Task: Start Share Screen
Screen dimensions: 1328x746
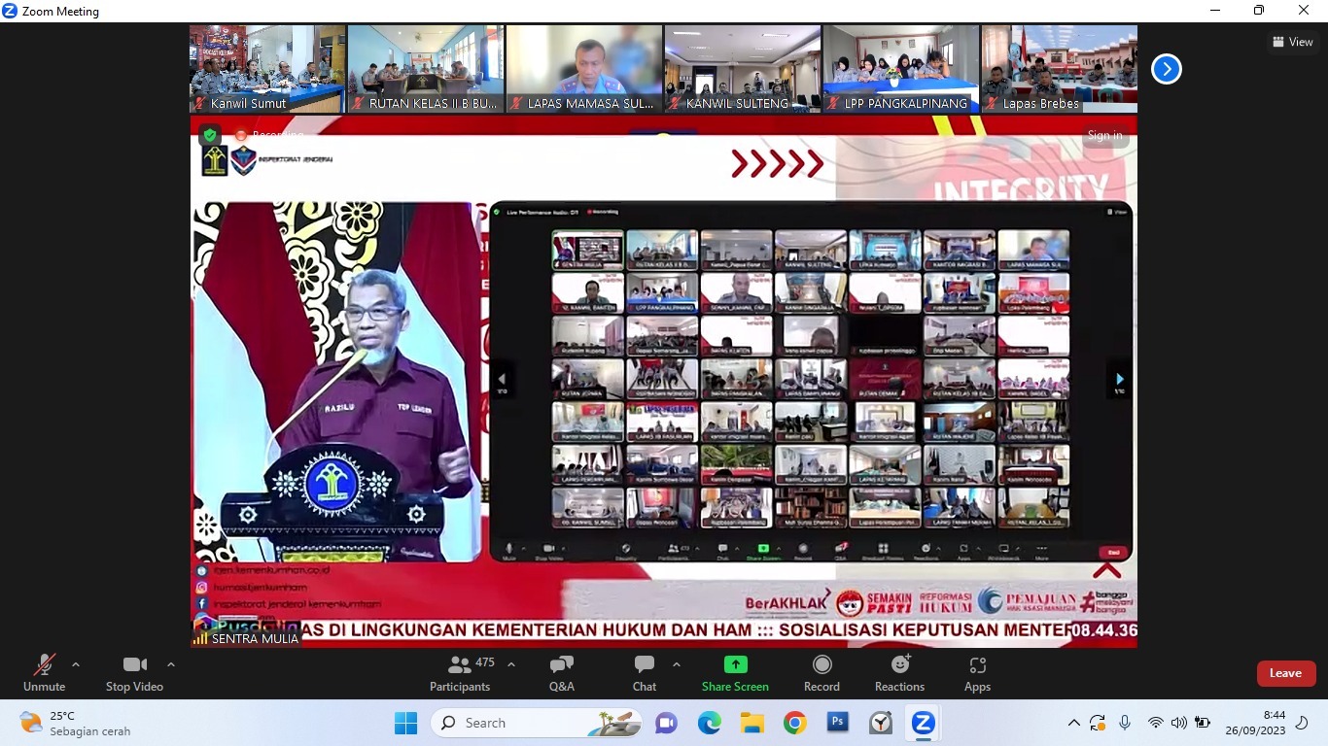Action: coord(735,673)
